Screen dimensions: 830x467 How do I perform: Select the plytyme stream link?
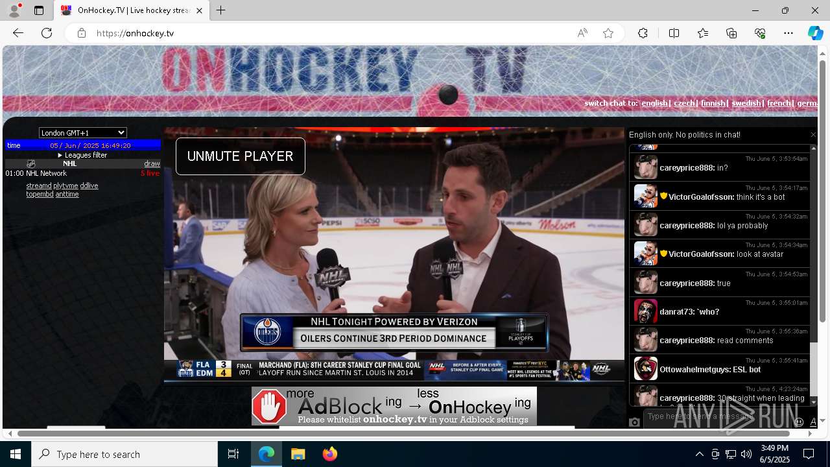65,186
